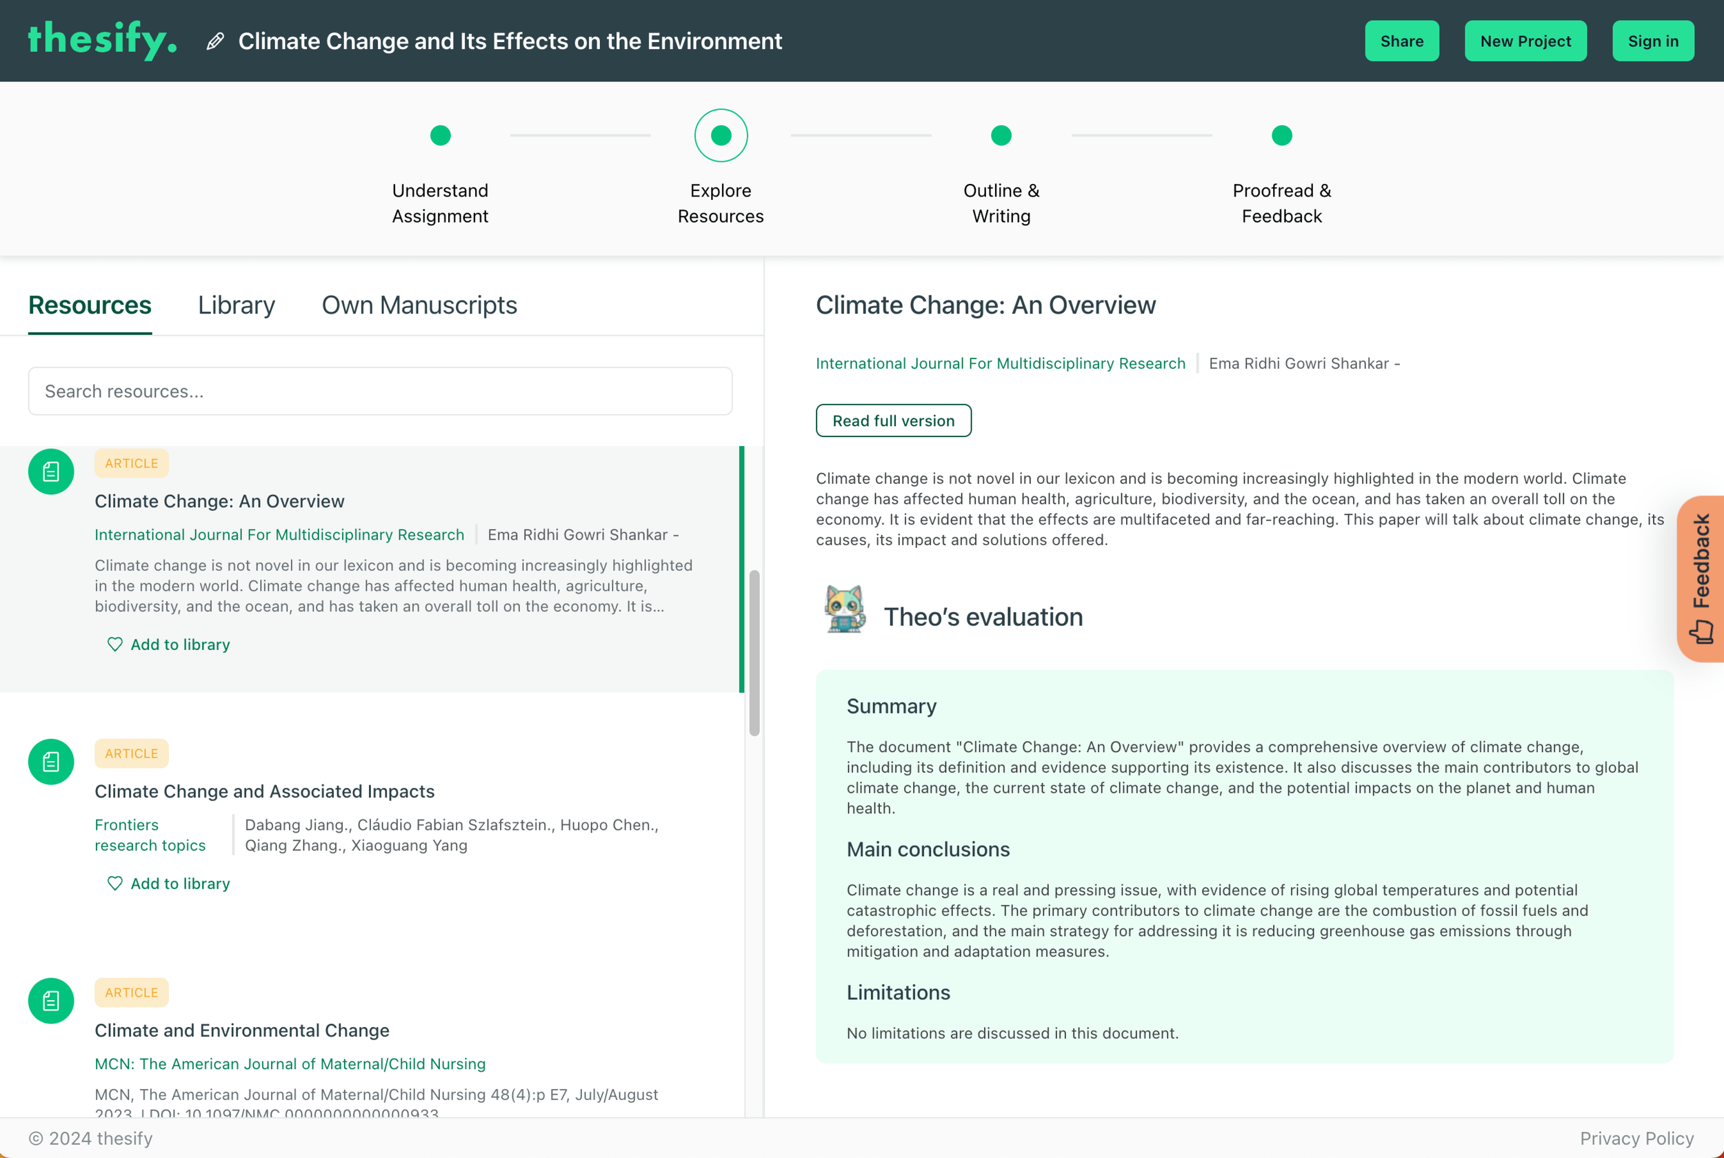Switch to the Library tab

(236, 305)
